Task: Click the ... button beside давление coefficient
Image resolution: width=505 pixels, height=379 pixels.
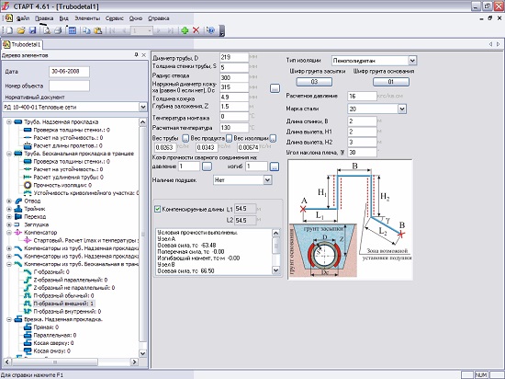Action: pos(207,167)
